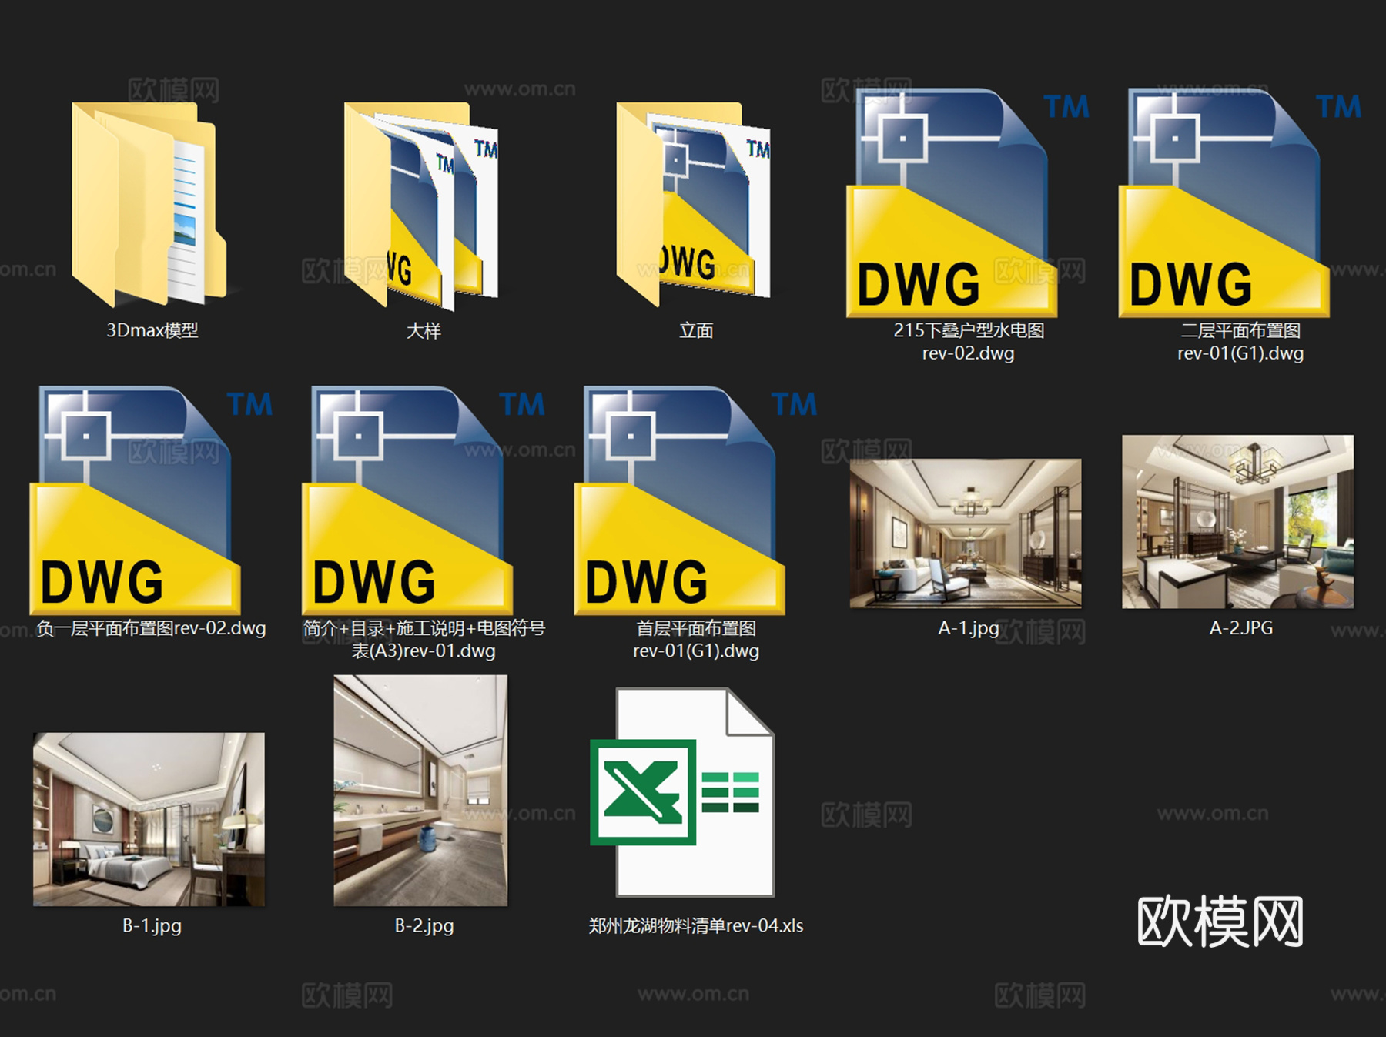The image size is (1386, 1037).
Task: Select the A-1.jpg living room thumbnail
Action: pos(966,533)
